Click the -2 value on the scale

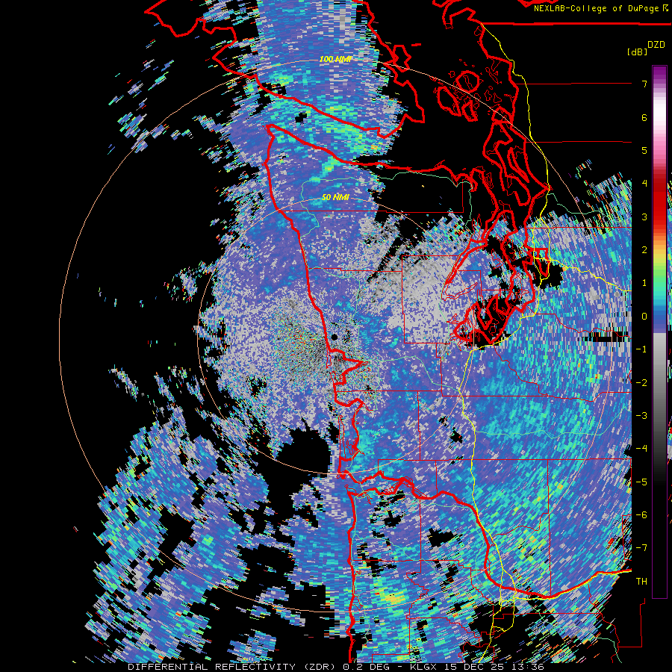click(641, 383)
